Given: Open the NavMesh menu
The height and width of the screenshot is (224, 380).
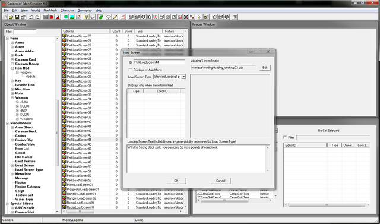Looking at the screenshot, I should 50,11.
